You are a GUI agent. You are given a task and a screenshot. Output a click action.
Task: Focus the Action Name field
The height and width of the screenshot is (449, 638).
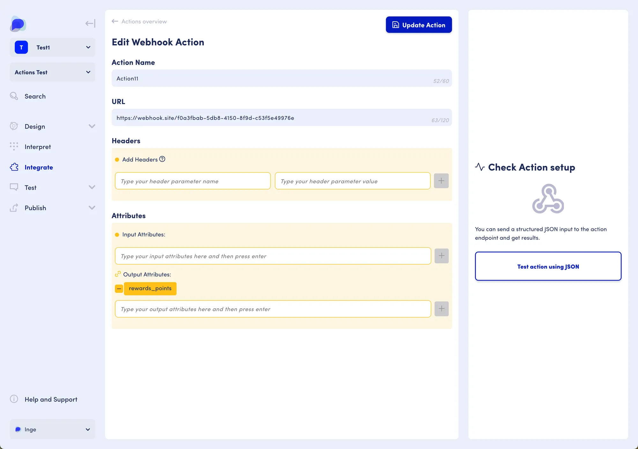click(282, 78)
